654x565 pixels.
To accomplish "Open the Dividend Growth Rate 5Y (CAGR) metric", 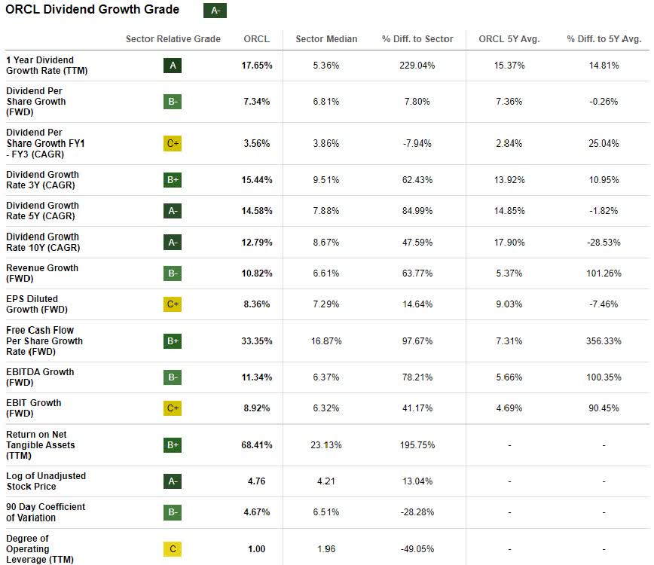I will [42, 211].
